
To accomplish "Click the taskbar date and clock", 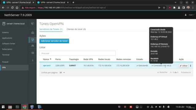I will coord(183,107).
